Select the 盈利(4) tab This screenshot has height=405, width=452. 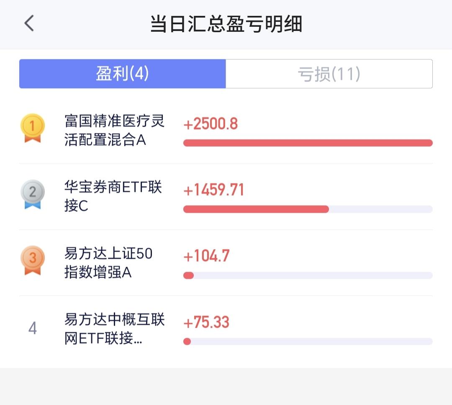[x=123, y=74]
